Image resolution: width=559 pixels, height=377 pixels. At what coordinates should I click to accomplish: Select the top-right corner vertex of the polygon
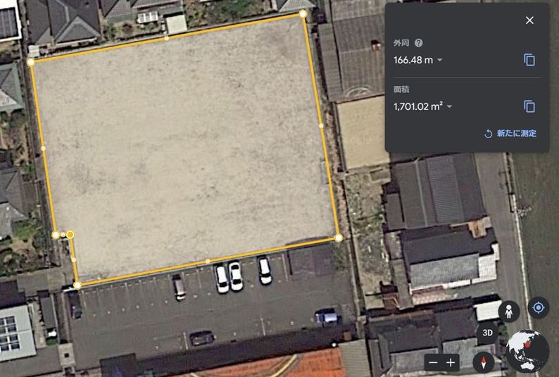303,14
